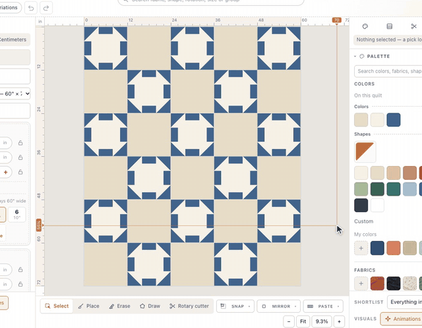Activate the Draw tool
Viewport: 422px width, 328px height.
[x=150, y=306]
